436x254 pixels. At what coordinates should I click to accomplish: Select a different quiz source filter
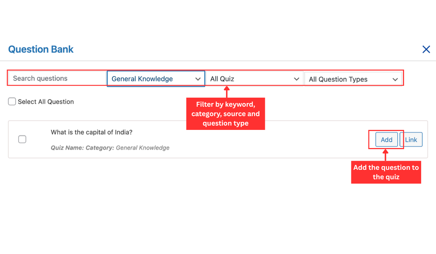[254, 78]
